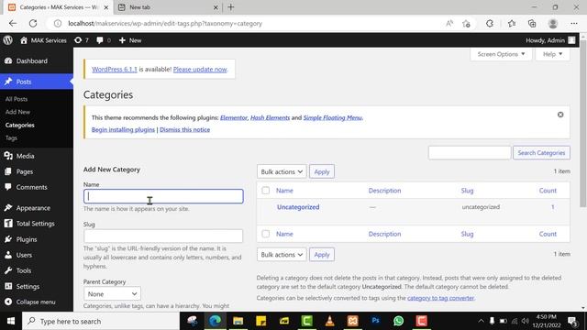Click the search categories text box
The width and height of the screenshot is (587, 330).
[470, 153]
